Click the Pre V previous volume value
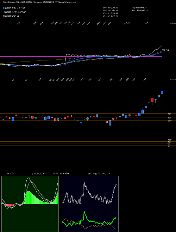 140,11
